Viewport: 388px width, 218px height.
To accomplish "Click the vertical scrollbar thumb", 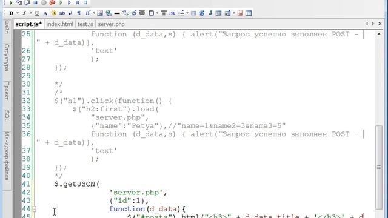I will pos(379,167).
